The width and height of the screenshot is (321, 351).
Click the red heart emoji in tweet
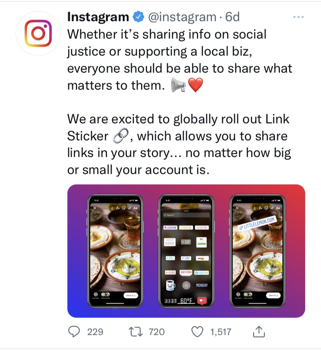coord(196,85)
